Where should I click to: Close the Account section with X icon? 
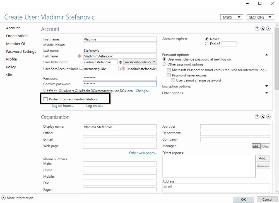(x=263, y=29)
